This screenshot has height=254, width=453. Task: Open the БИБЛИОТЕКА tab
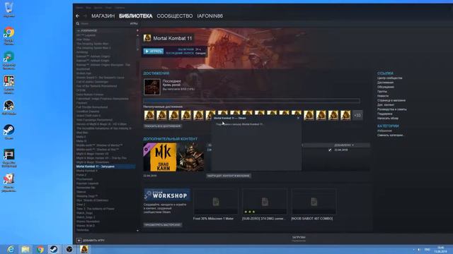pos(135,16)
